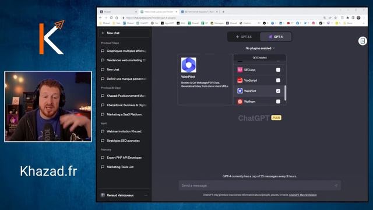The width and height of the screenshot is (373, 210).
Task: Bookmark this page with the star icon
Action: click(336, 17)
